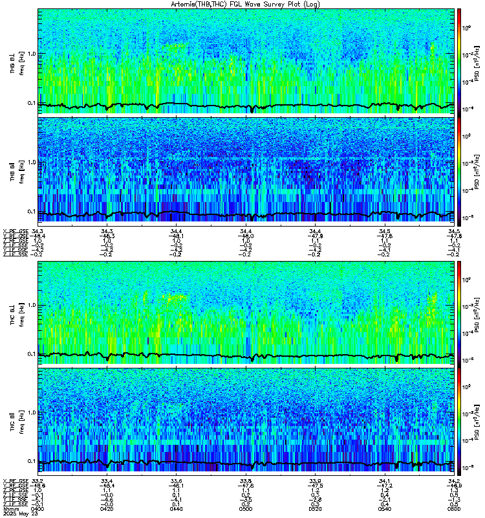The height and width of the screenshot is (518, 485).
Task: Click 'X_RE_GSE' label under the THB panels
Action: [16, 231]
